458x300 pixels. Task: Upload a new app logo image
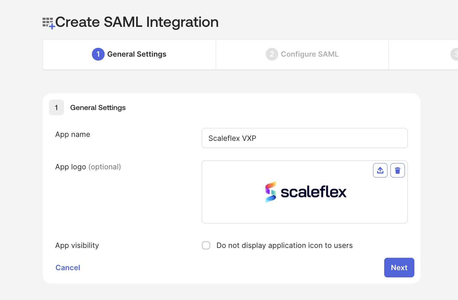(380, 170)
